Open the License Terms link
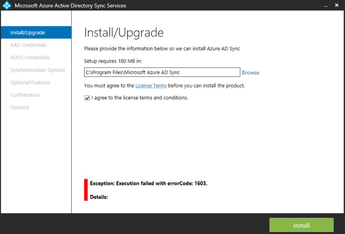Image resolution: width=345 pixels, height=234 pixels. pyautogui.click(x=151, y=86)
